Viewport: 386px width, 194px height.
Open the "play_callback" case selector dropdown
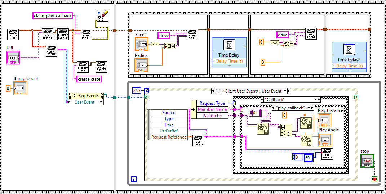[309, 108]
